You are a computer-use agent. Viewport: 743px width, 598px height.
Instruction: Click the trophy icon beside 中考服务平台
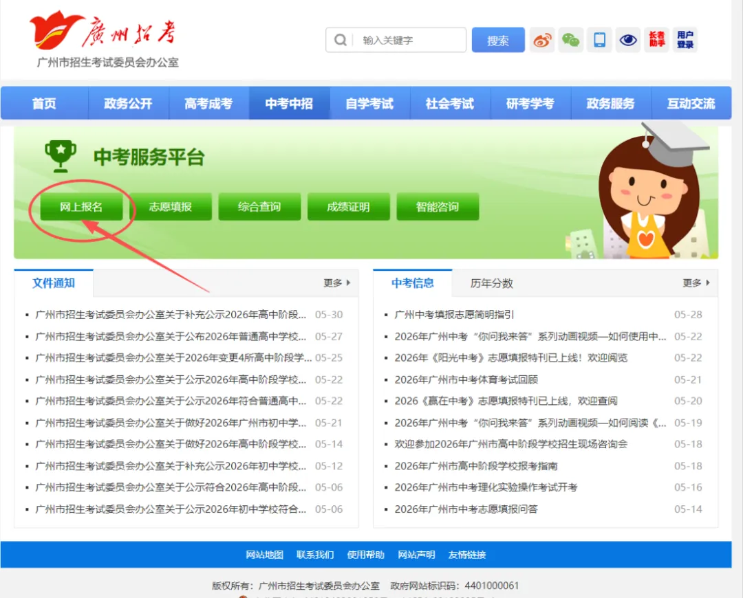(x=60, y=156)
